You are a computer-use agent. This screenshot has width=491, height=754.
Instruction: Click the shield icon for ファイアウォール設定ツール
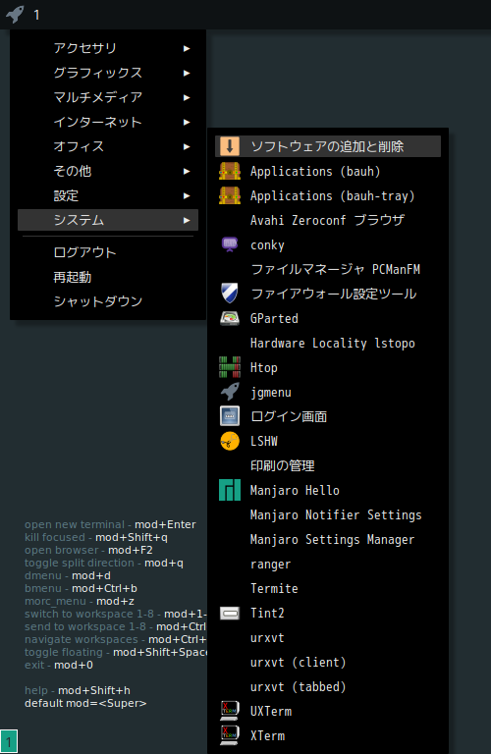pyautogui.click(x=230, y=294)
